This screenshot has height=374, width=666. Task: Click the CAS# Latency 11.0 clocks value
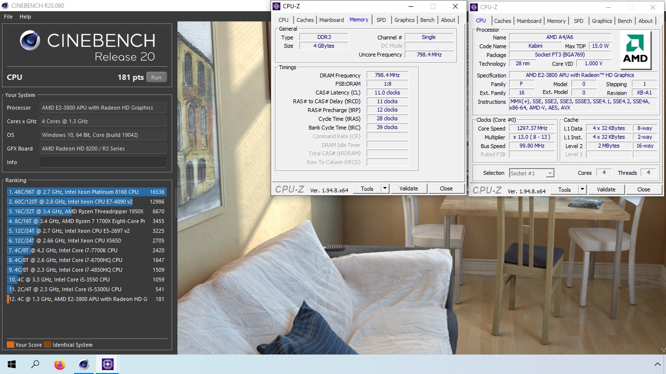[387, 93]
